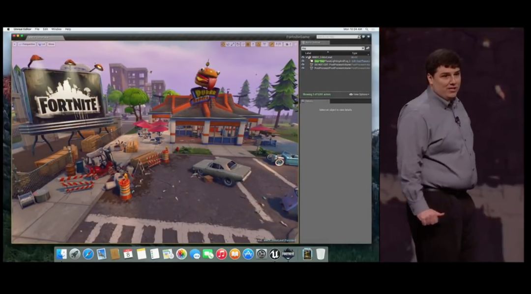Screen dimensions: 531x294
Task: Open Music app in the dock
Action: tap(221, 254)
